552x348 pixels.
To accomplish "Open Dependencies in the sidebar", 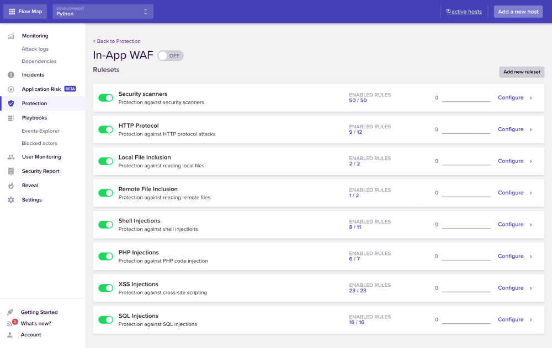I will 39,61.
